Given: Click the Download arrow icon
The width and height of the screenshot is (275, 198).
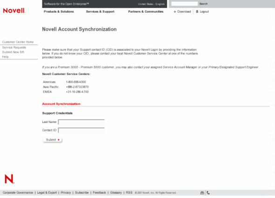Looking at the screenshot, I should [x=175, y=12].
